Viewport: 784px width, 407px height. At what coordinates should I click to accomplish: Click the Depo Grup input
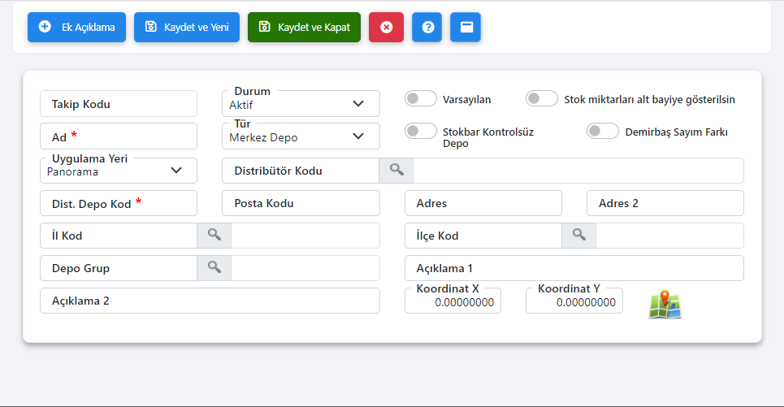[x=119, y=268]
